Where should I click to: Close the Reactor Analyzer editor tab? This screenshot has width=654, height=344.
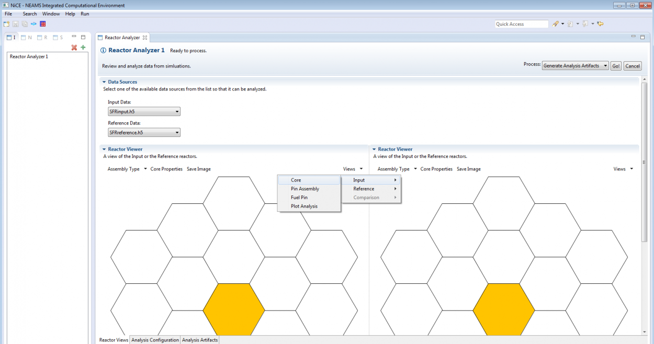click(x=145, y=38)
